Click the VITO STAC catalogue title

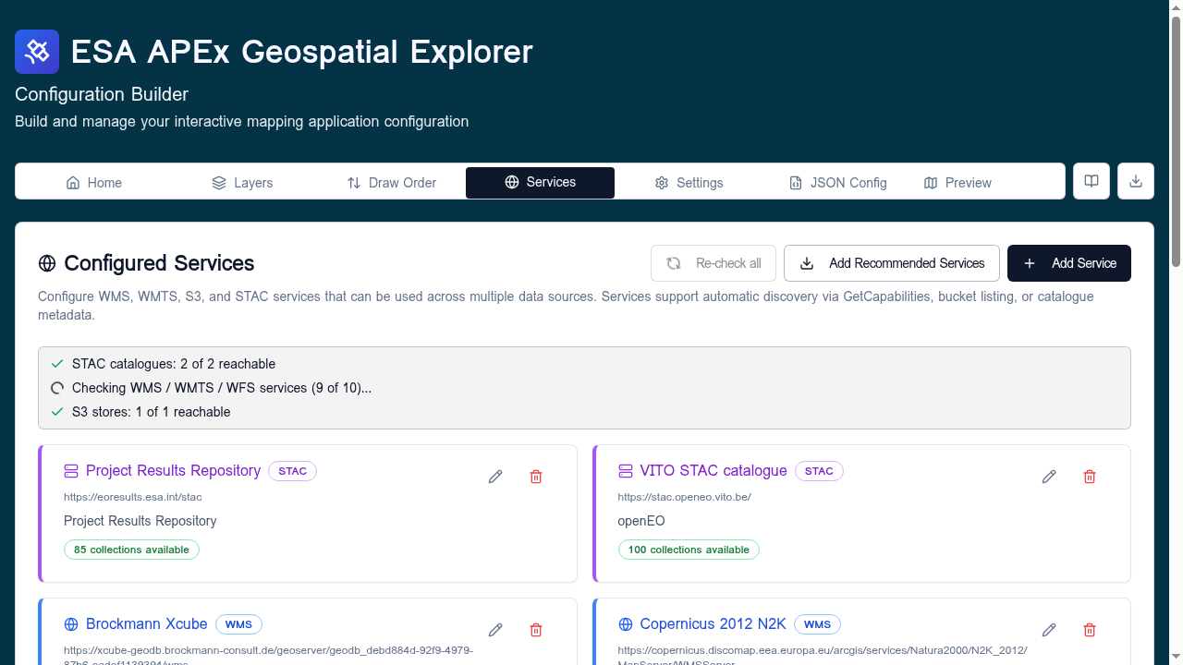[713, 471]
